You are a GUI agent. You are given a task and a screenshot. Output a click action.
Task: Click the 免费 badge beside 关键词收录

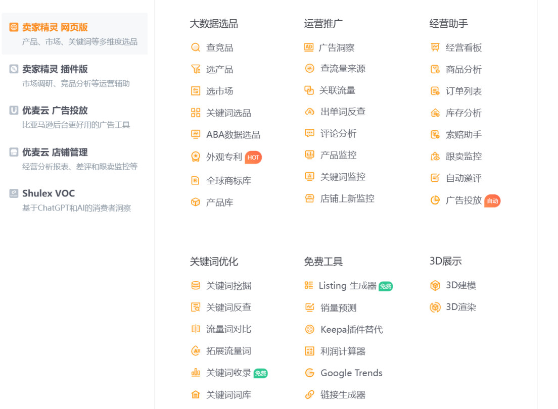pos(260,373)
